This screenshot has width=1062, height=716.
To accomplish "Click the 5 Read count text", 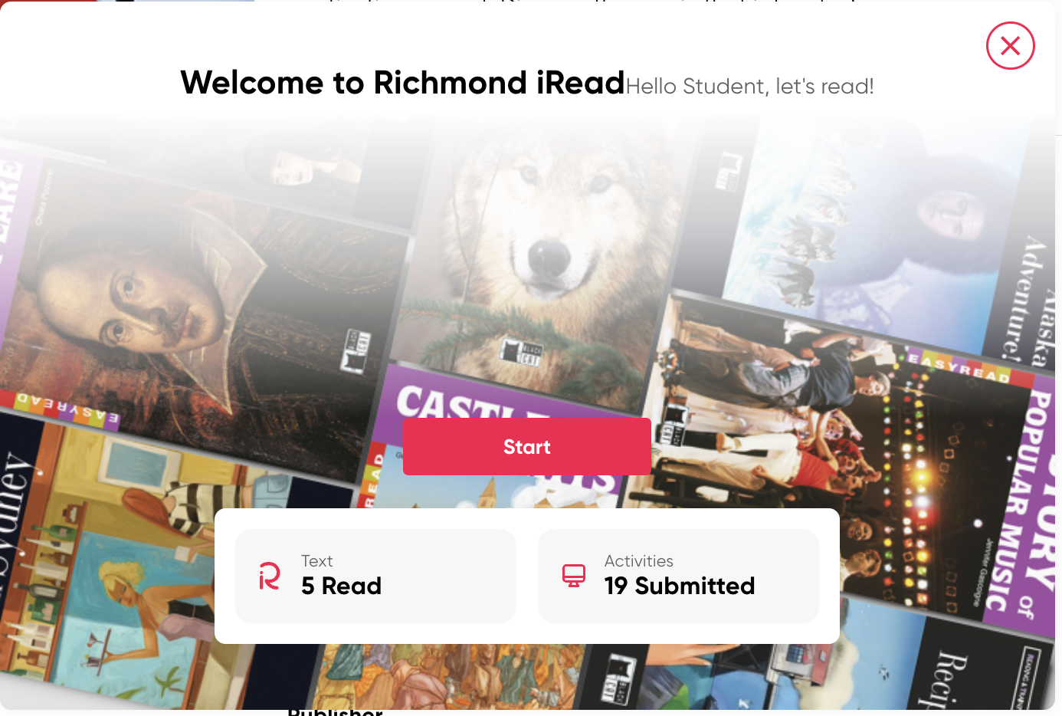I will tap(342, 586).
